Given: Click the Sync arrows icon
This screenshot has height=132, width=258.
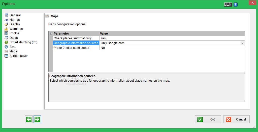Looking at the screenshot, I should 6,47.
